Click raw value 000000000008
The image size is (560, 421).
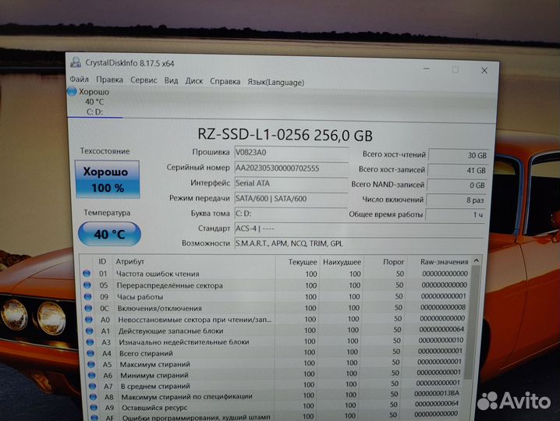443,307
